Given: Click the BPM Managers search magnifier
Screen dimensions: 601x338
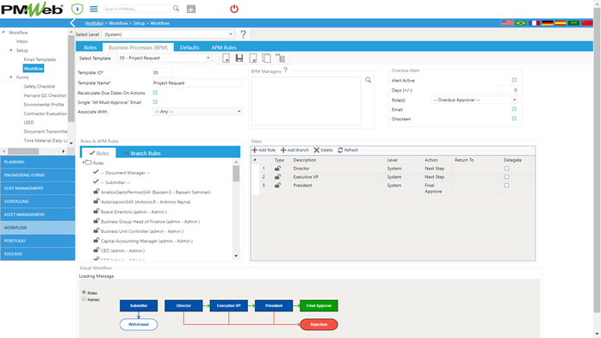Looking at the screenshot, I should tap(368, 80).
